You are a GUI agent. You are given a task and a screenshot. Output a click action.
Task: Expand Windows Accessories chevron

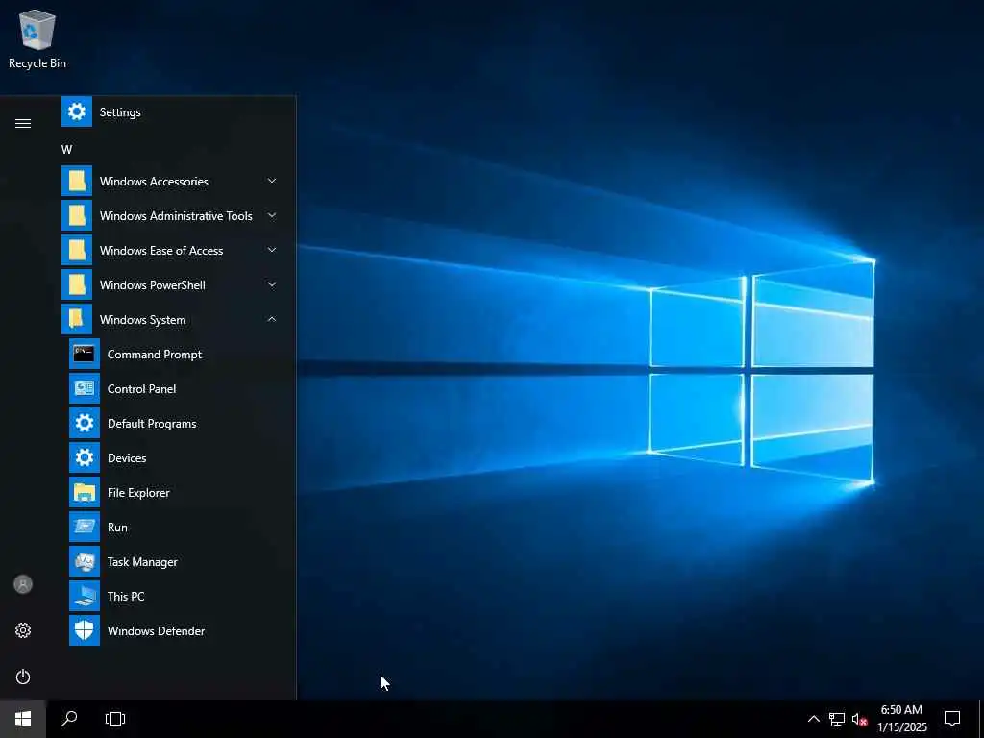(x=272, y=181)
